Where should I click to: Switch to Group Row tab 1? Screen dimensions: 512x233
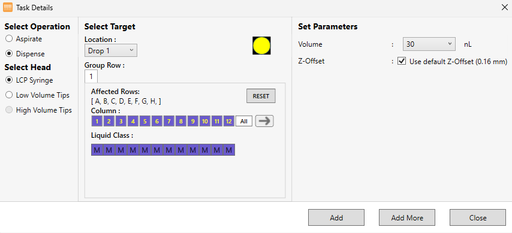91,77
